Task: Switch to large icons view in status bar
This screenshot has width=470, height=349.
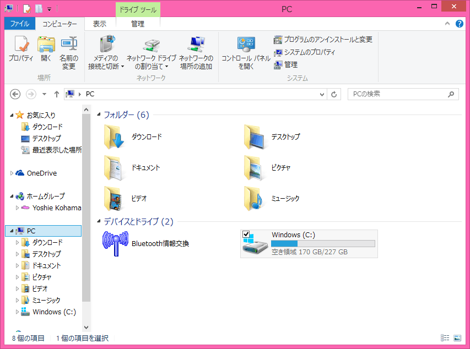Action: pos(457,338)
